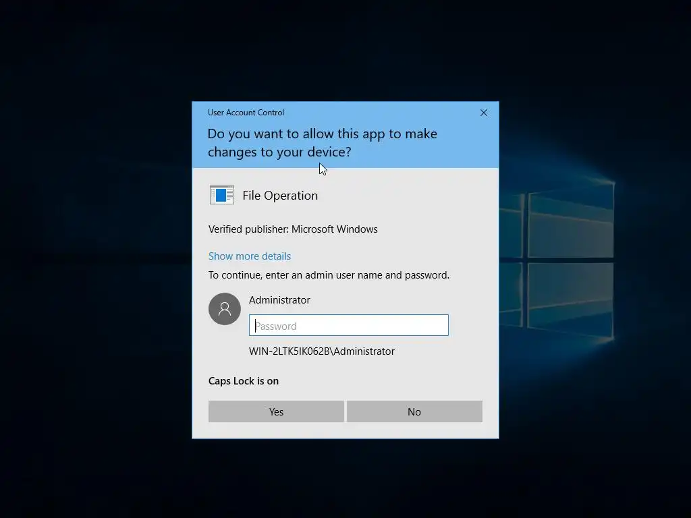
Task: Click the Yes button
Action: [x=276, y=411]
